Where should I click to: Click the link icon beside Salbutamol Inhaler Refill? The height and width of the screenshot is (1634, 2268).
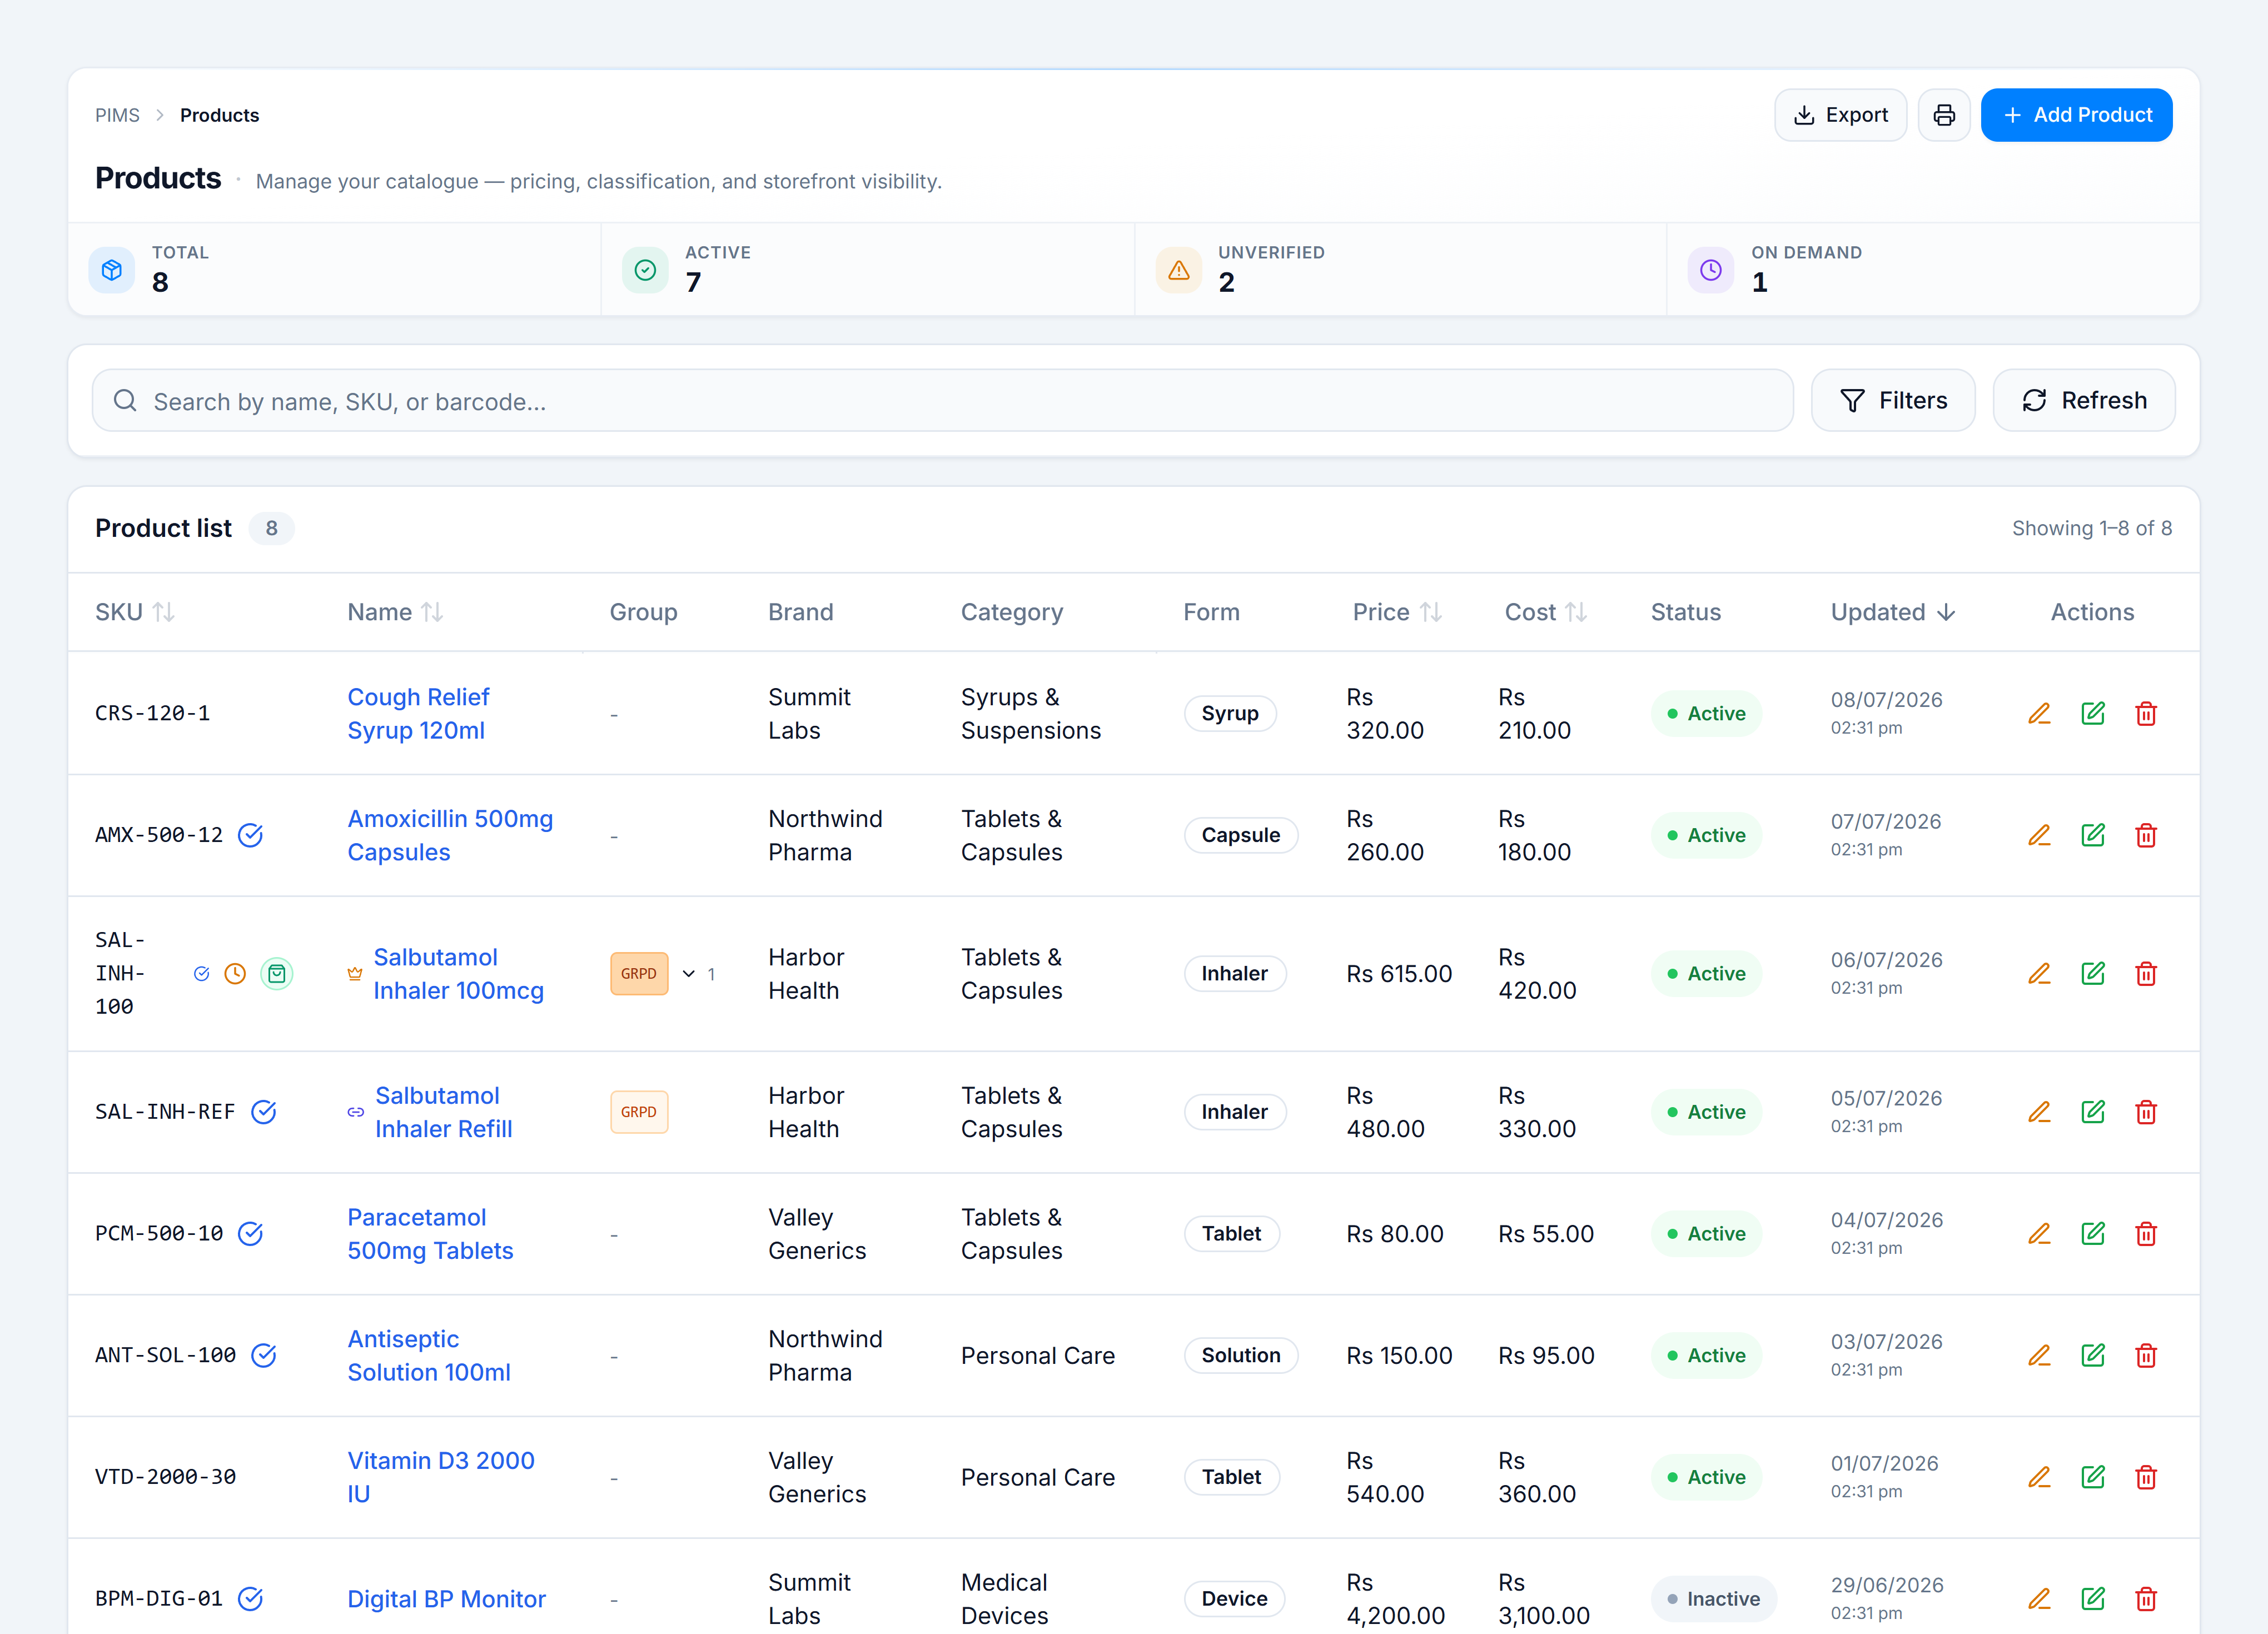coord(355,1112)
